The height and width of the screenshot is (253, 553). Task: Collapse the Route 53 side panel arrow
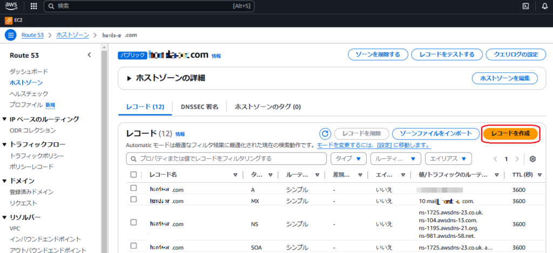pos(89,55)
